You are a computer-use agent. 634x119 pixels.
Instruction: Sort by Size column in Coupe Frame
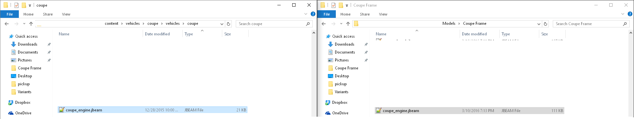click(x=545, y=34)
